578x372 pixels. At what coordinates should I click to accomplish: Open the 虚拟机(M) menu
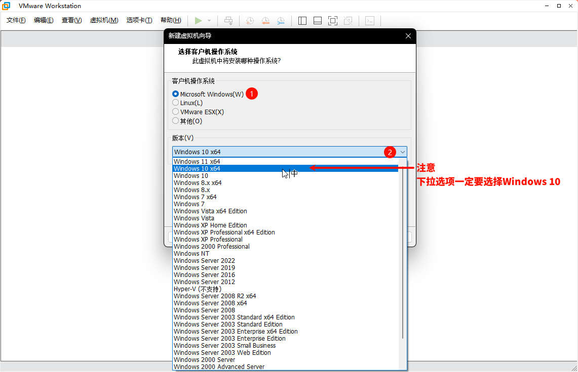click(104, 20)
